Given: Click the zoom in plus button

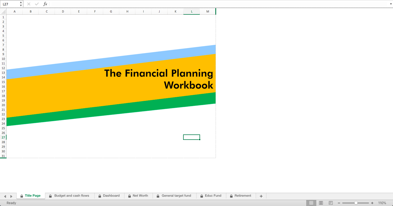Looking at the screenshot, I should pos(372,203).
